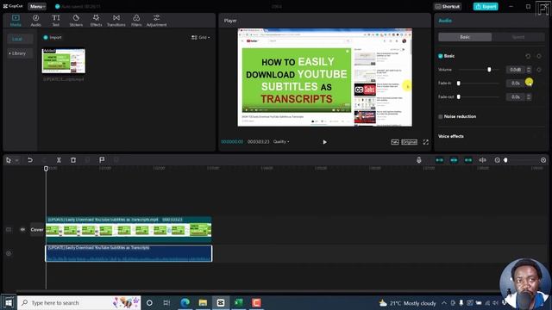Open Microsoft Edge from taskbar
Viewport: 552px width, 310px height.
tap(185, 302)
